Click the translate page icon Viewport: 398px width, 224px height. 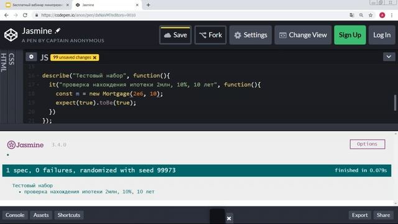352,15
